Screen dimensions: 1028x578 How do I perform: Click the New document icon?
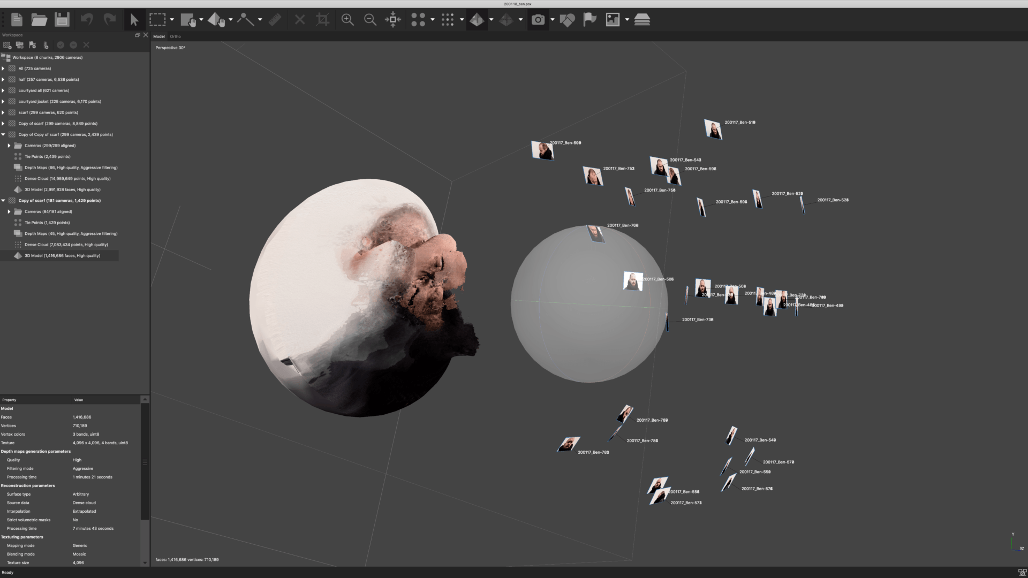coord(17,20)
